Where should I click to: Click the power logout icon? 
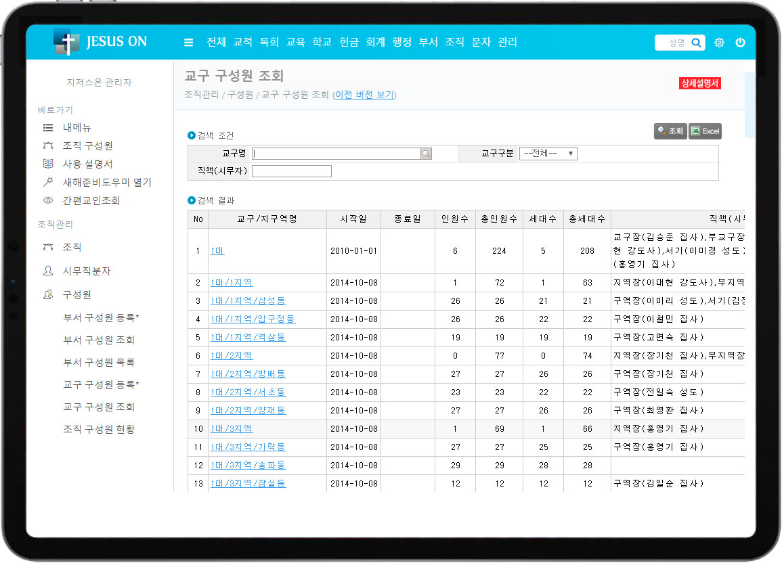point(740,43)
